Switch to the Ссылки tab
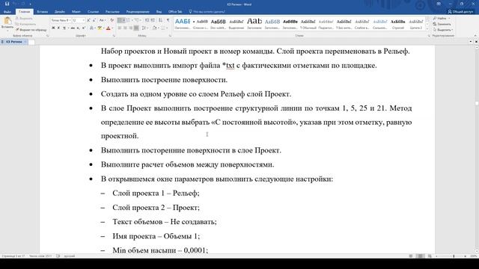The width and height of the screenshot is (479, 269). pyautogui.click(x=93, y=12)
